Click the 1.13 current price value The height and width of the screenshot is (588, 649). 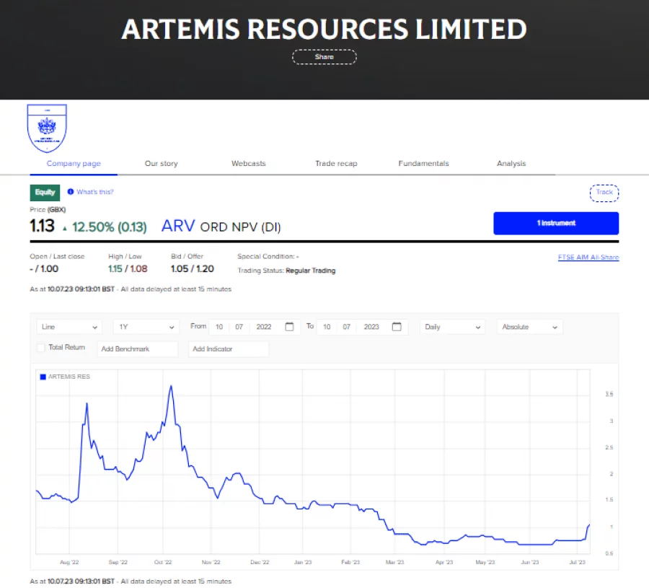coord(42,226)
